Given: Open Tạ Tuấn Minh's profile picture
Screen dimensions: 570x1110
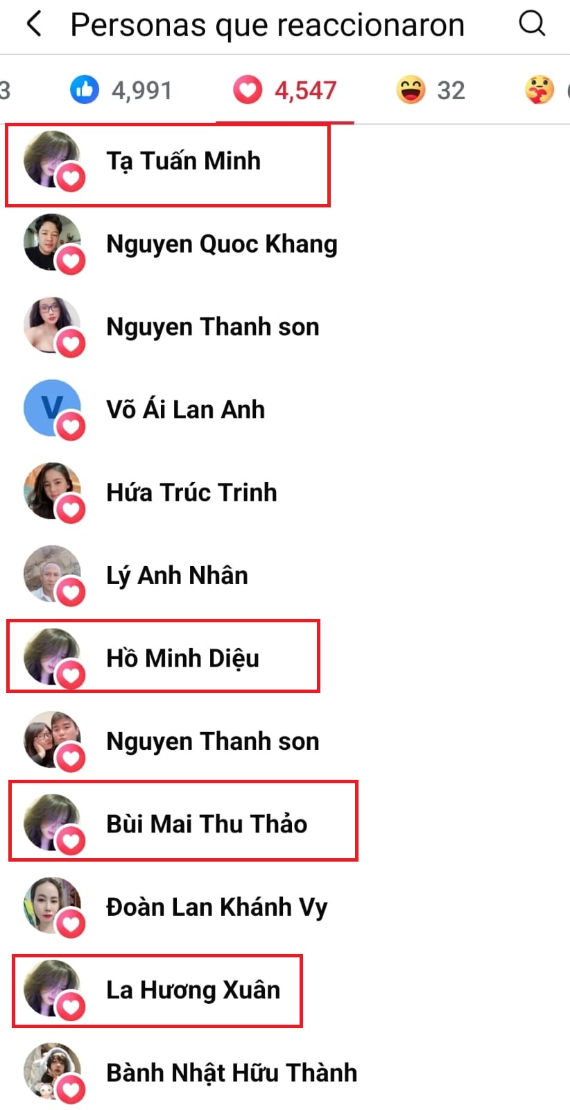Looking at the screenshot, I should pos(52,160).
